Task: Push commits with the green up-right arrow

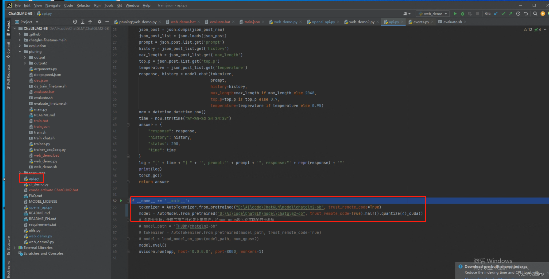Action: click(511, 14)
